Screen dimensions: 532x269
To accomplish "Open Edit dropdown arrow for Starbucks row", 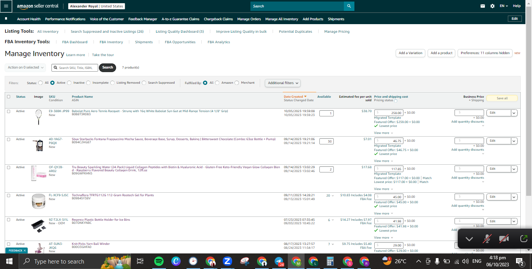I will (x=514, y=141).
